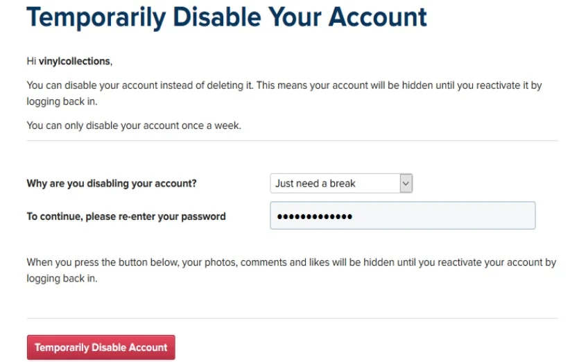Click the last line logging back in text
This screenshot has width=570, height=362.
coord(62,278)
